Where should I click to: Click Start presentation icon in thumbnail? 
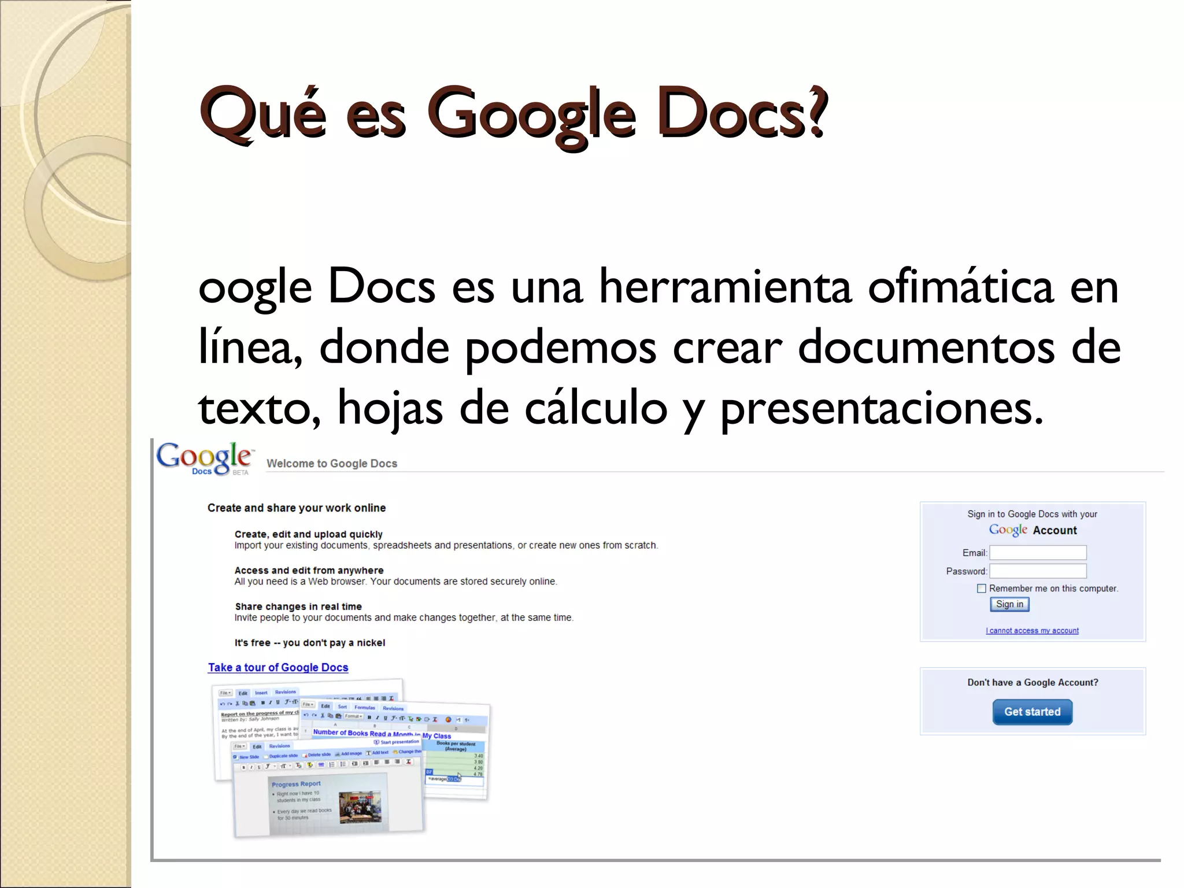[x=377, y=742]
